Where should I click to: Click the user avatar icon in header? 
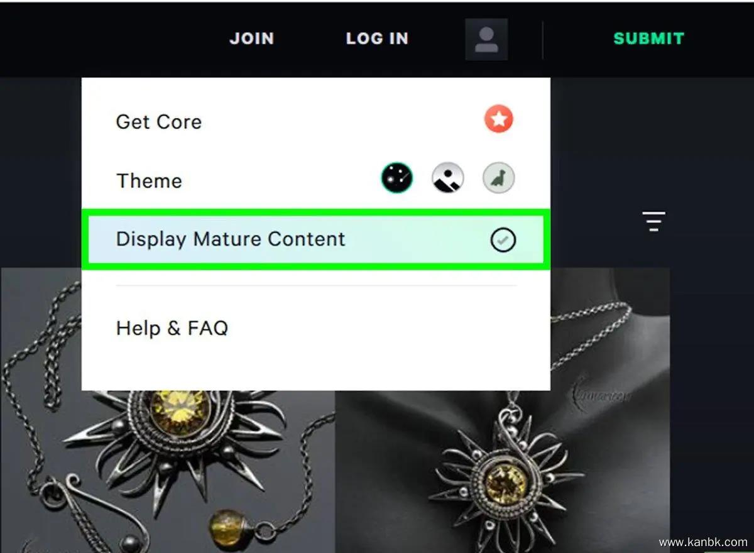click(x=486, y=39)
